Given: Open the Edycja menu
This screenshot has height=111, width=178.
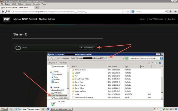Looking at the screenshot, I should coord(8,4).
